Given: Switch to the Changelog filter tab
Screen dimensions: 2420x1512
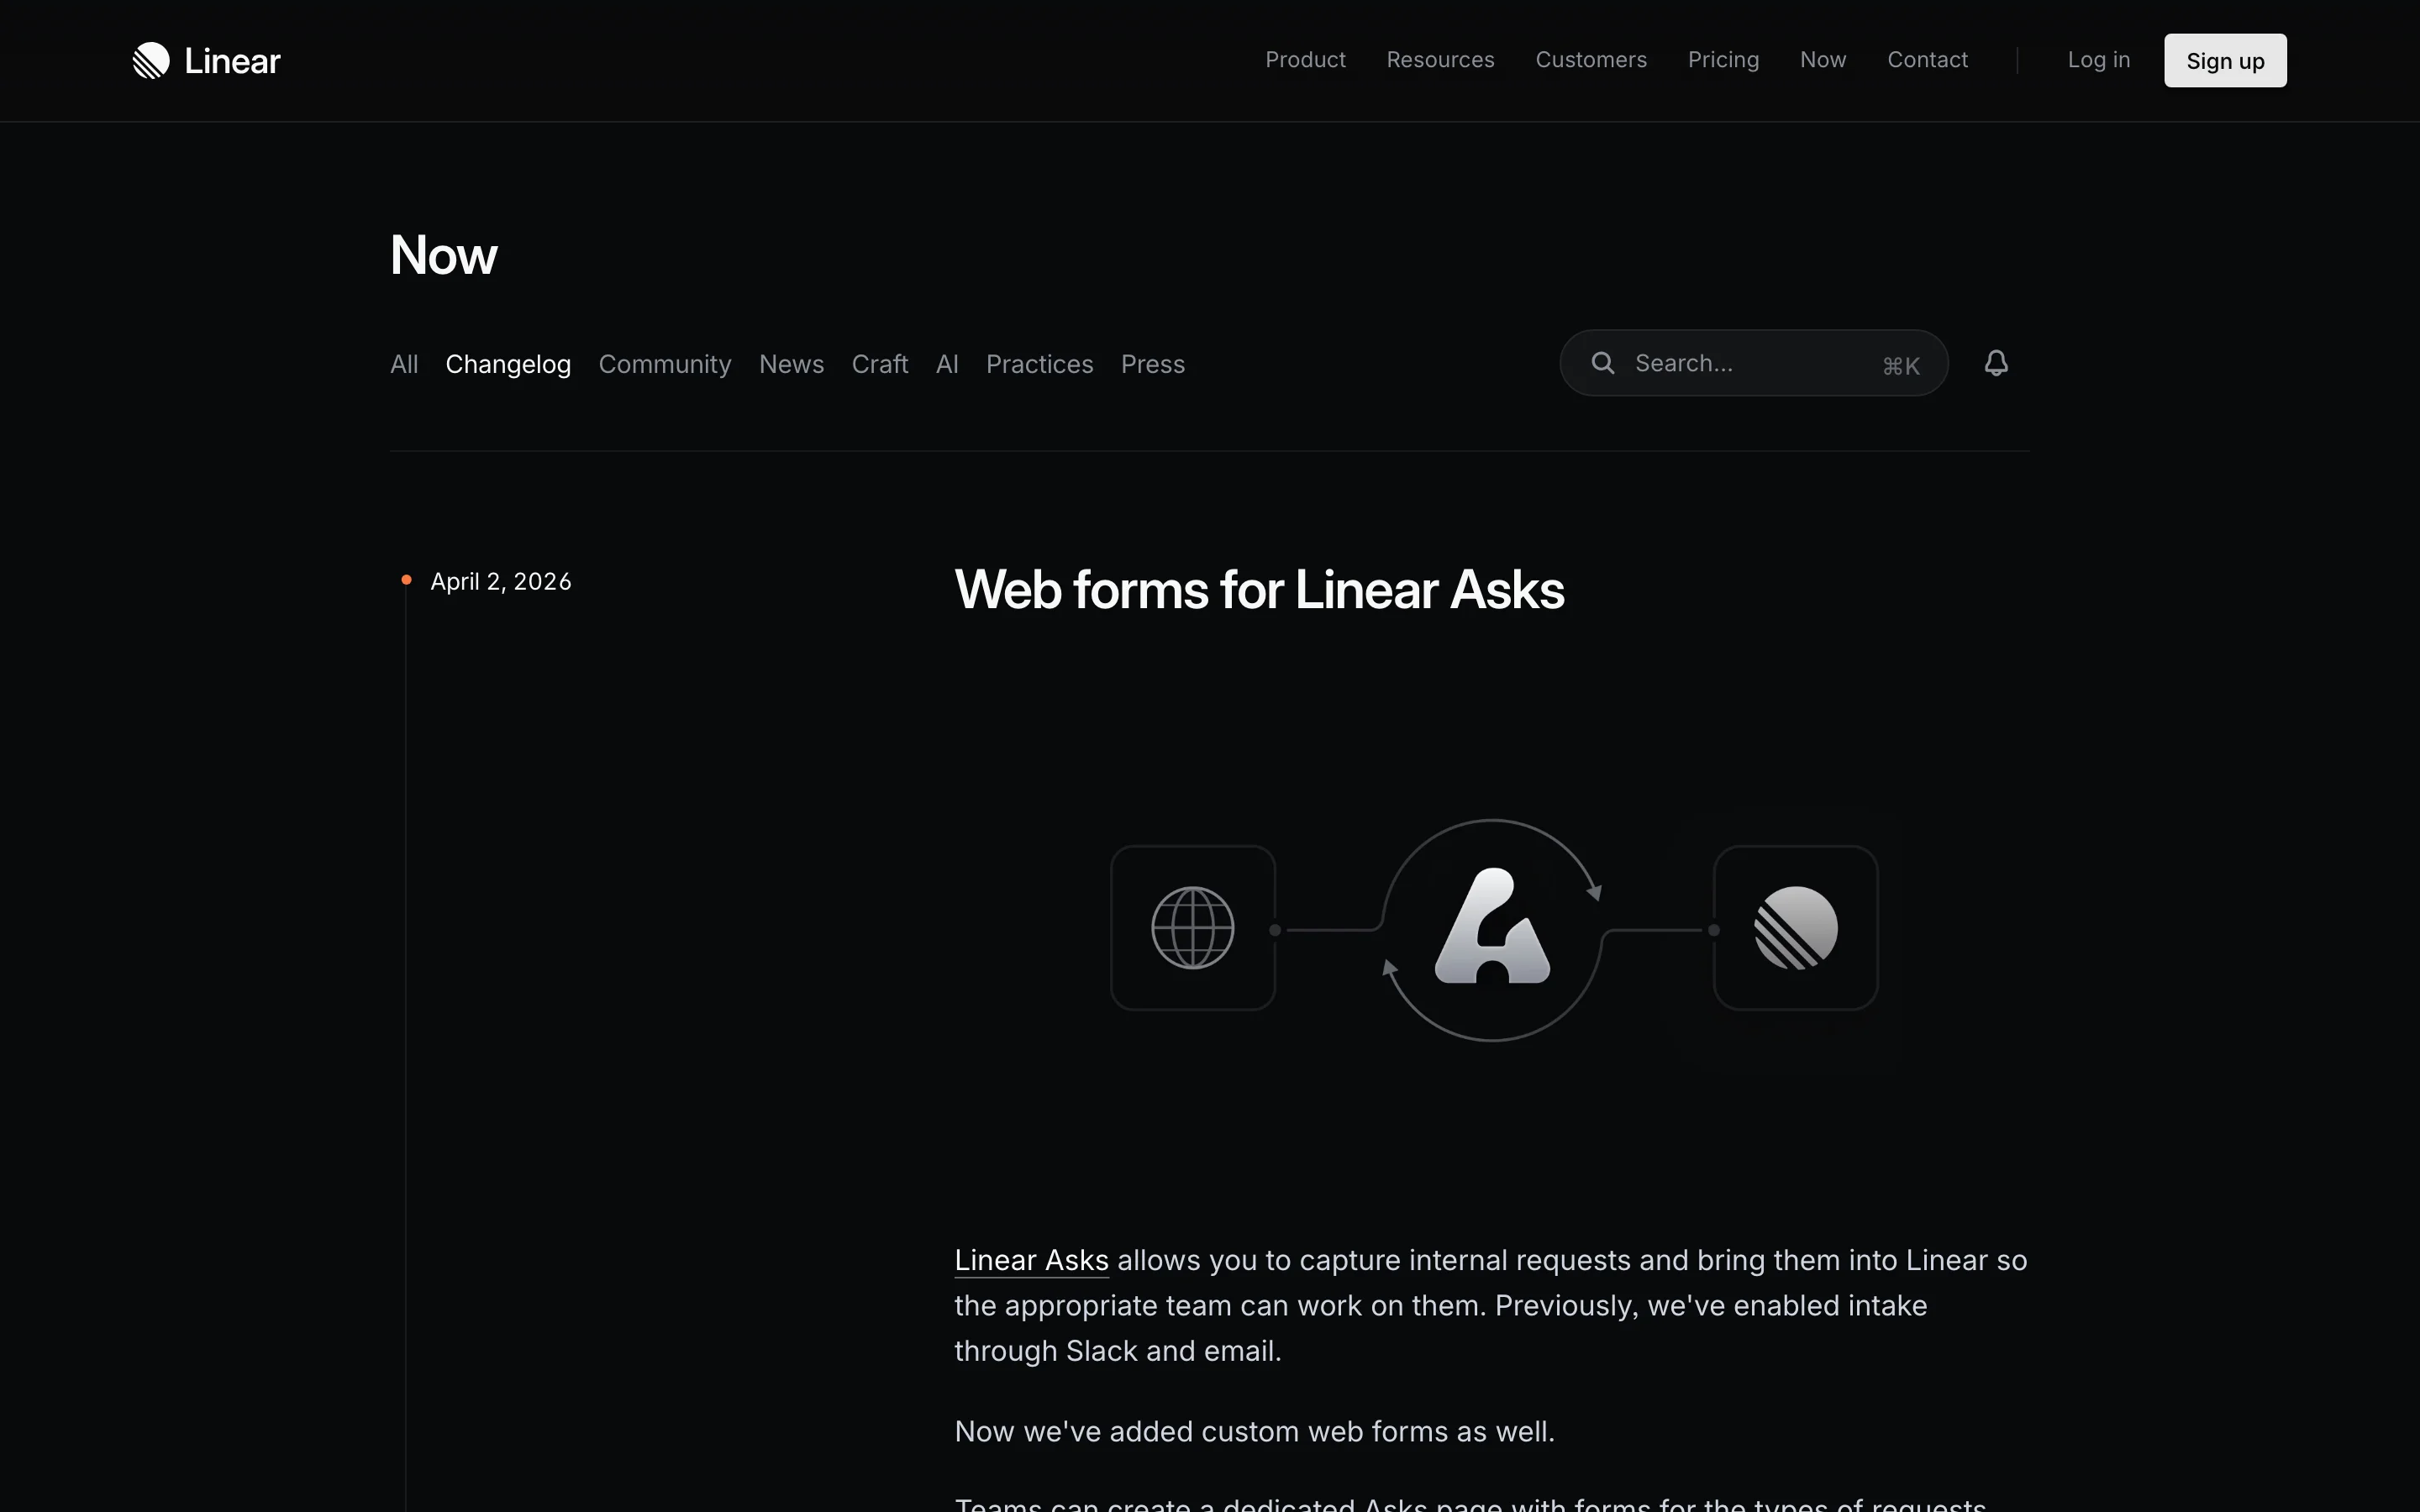Looking at the screenshot, I should [x=508, y=364].
